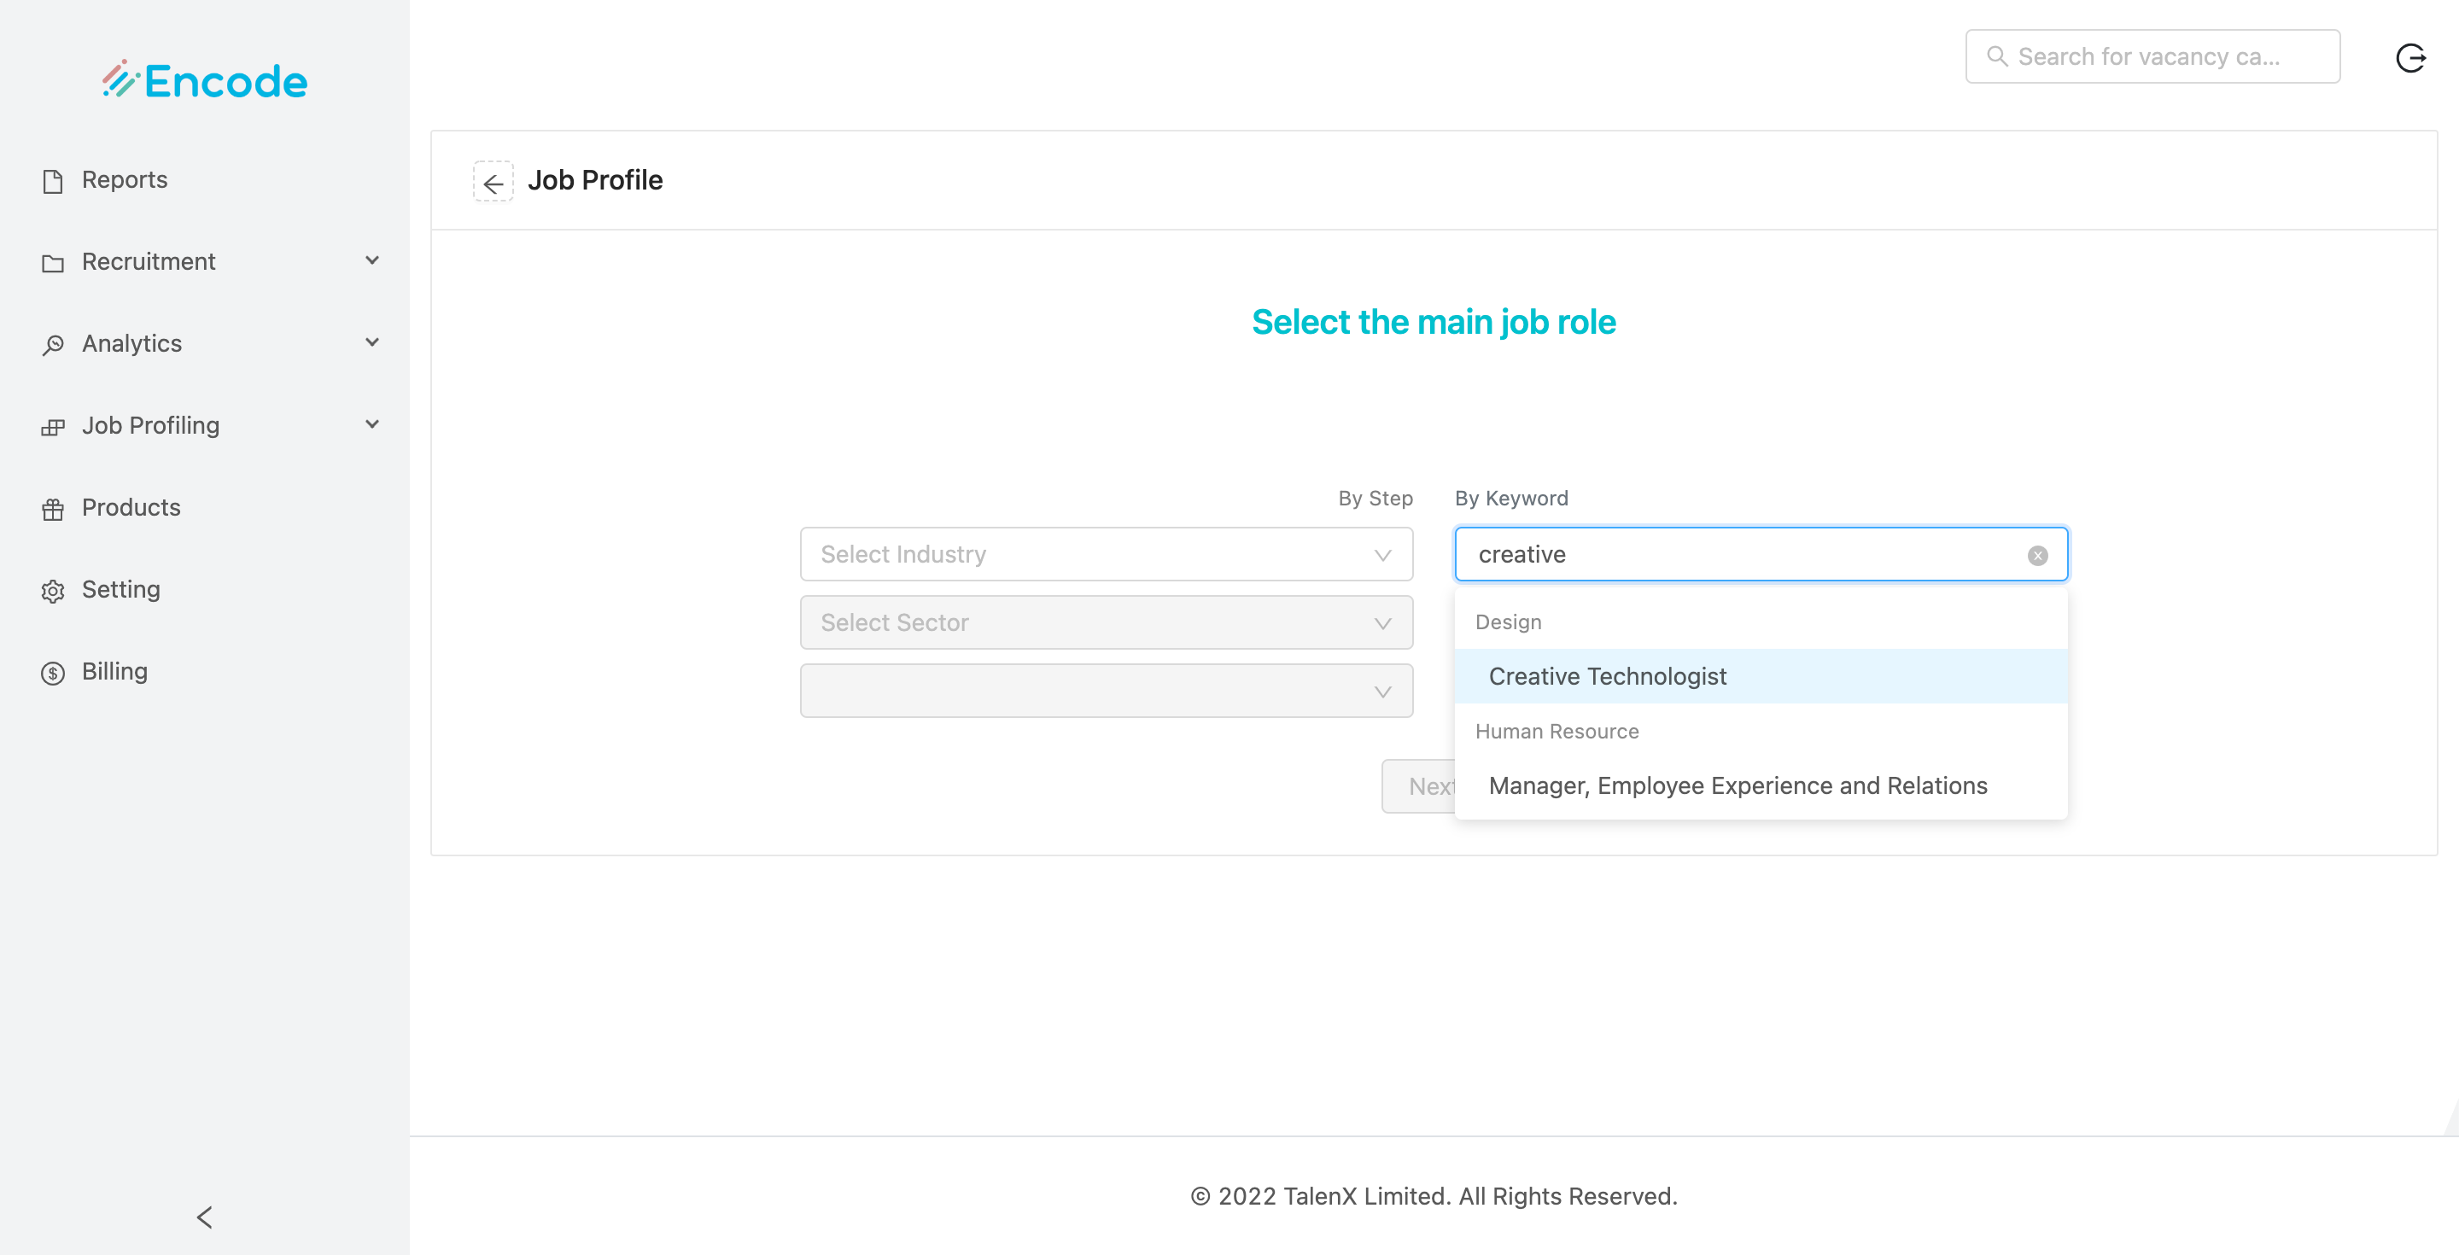Click the back arrow beside Job Profile

tap(493, 181)
